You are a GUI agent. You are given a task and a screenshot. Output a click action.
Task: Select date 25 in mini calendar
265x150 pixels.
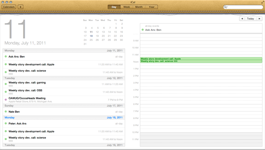[x=91, y=40]
